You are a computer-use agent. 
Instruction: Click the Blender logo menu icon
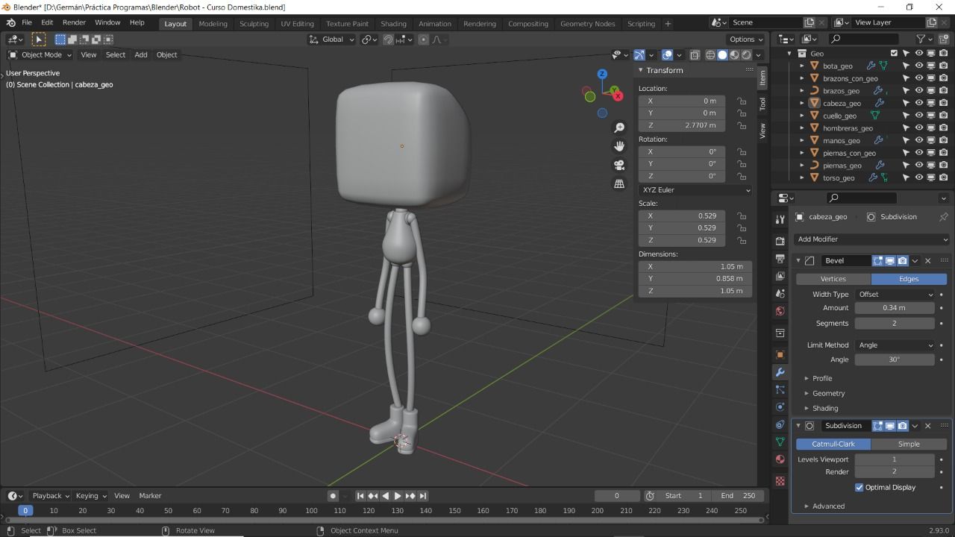[x=10, y=22]
